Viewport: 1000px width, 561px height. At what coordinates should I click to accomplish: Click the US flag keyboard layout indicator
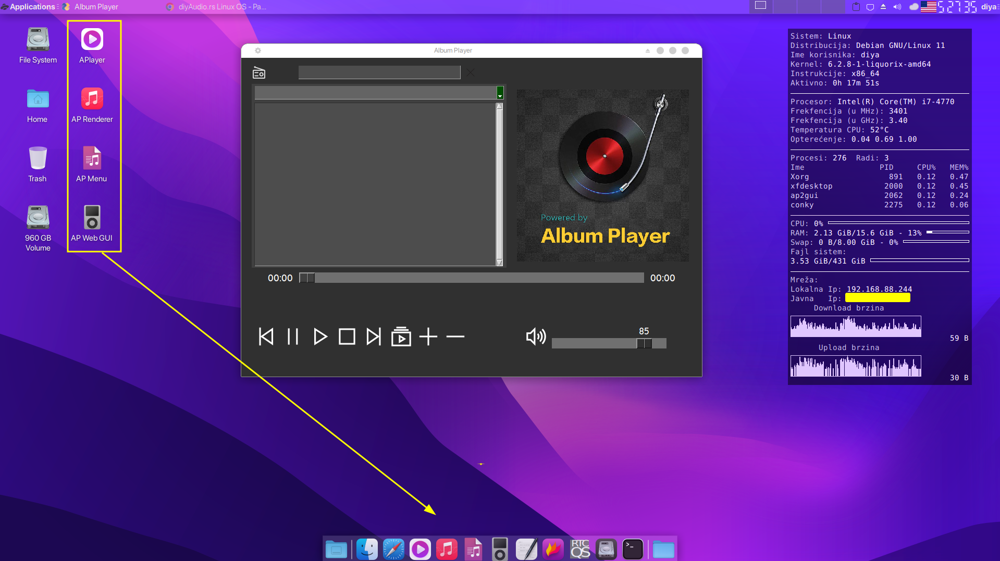[929, 7]
